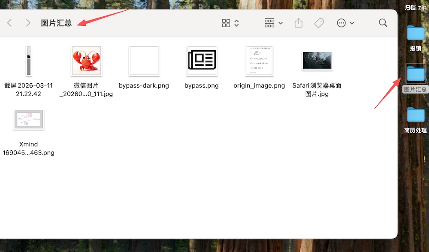Click the Tags icon in the toolbar

319,23
